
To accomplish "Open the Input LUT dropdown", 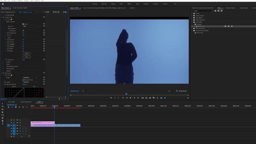I will coord(31,26).
